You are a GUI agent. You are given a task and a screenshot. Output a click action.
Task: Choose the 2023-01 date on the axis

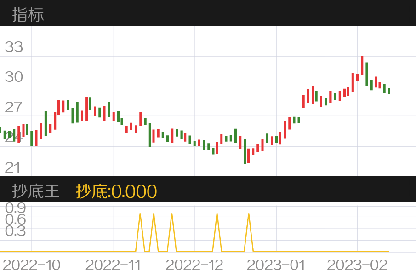click(x=276, y=265)
